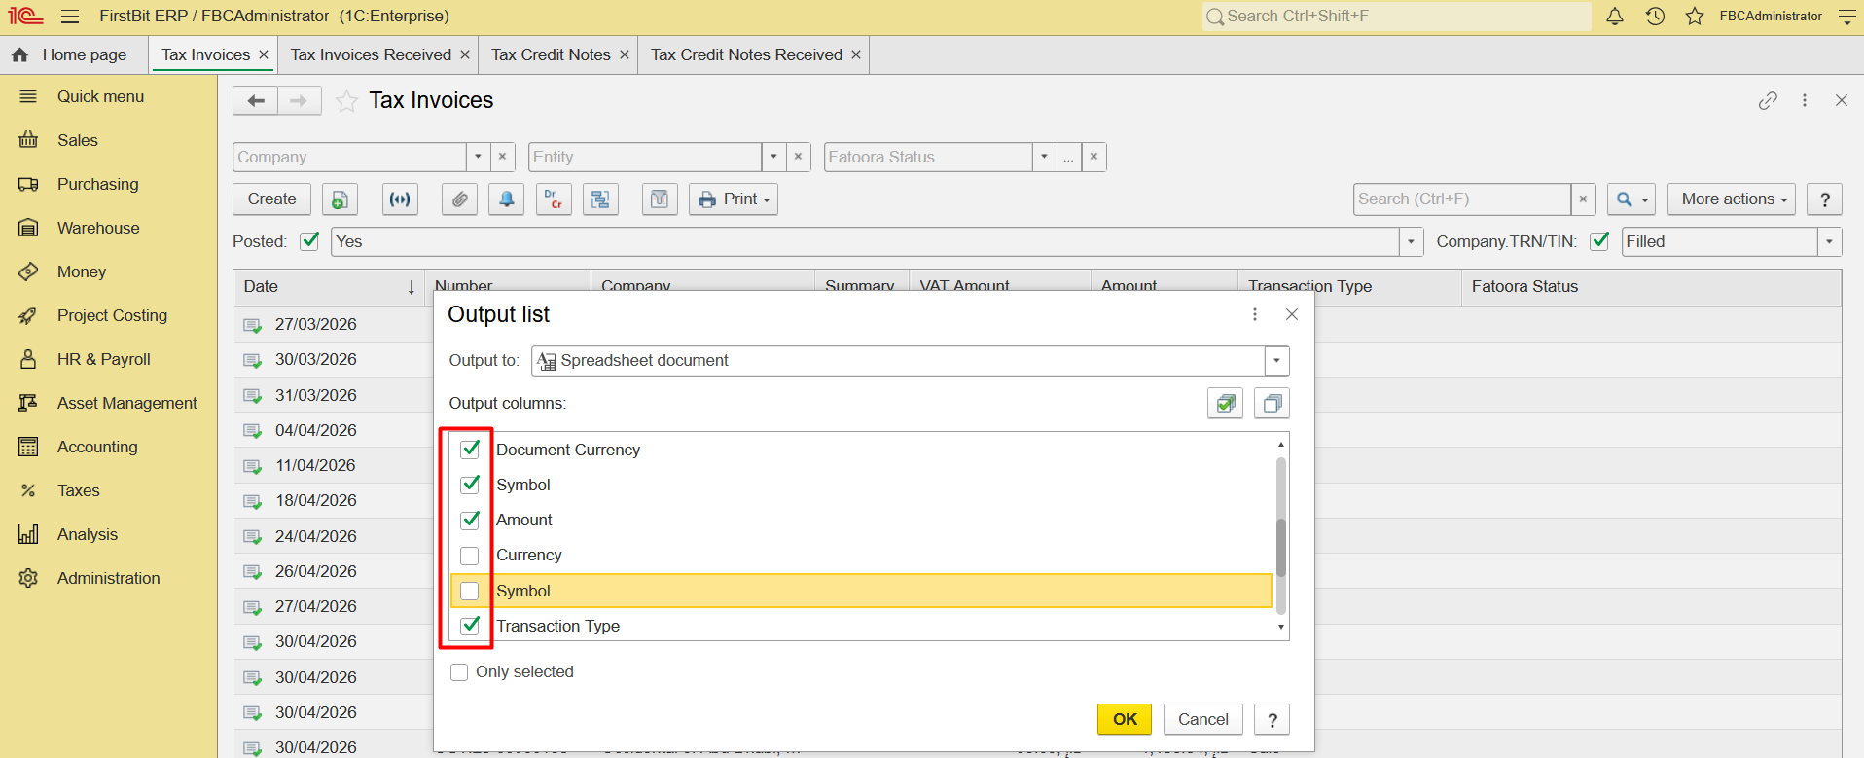Open the main hamburger menu
The height and width of the screenshot is (758, 1864).
coord(70,17)
